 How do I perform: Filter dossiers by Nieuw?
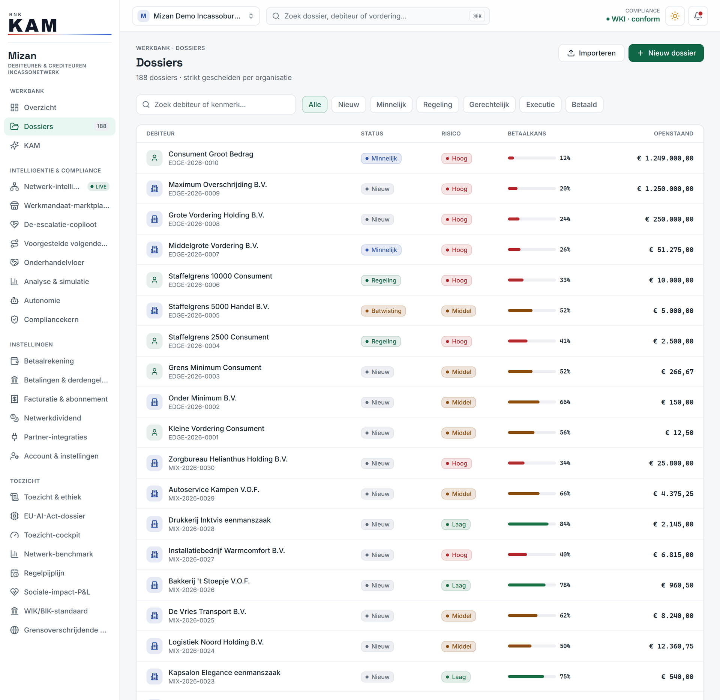348,105
